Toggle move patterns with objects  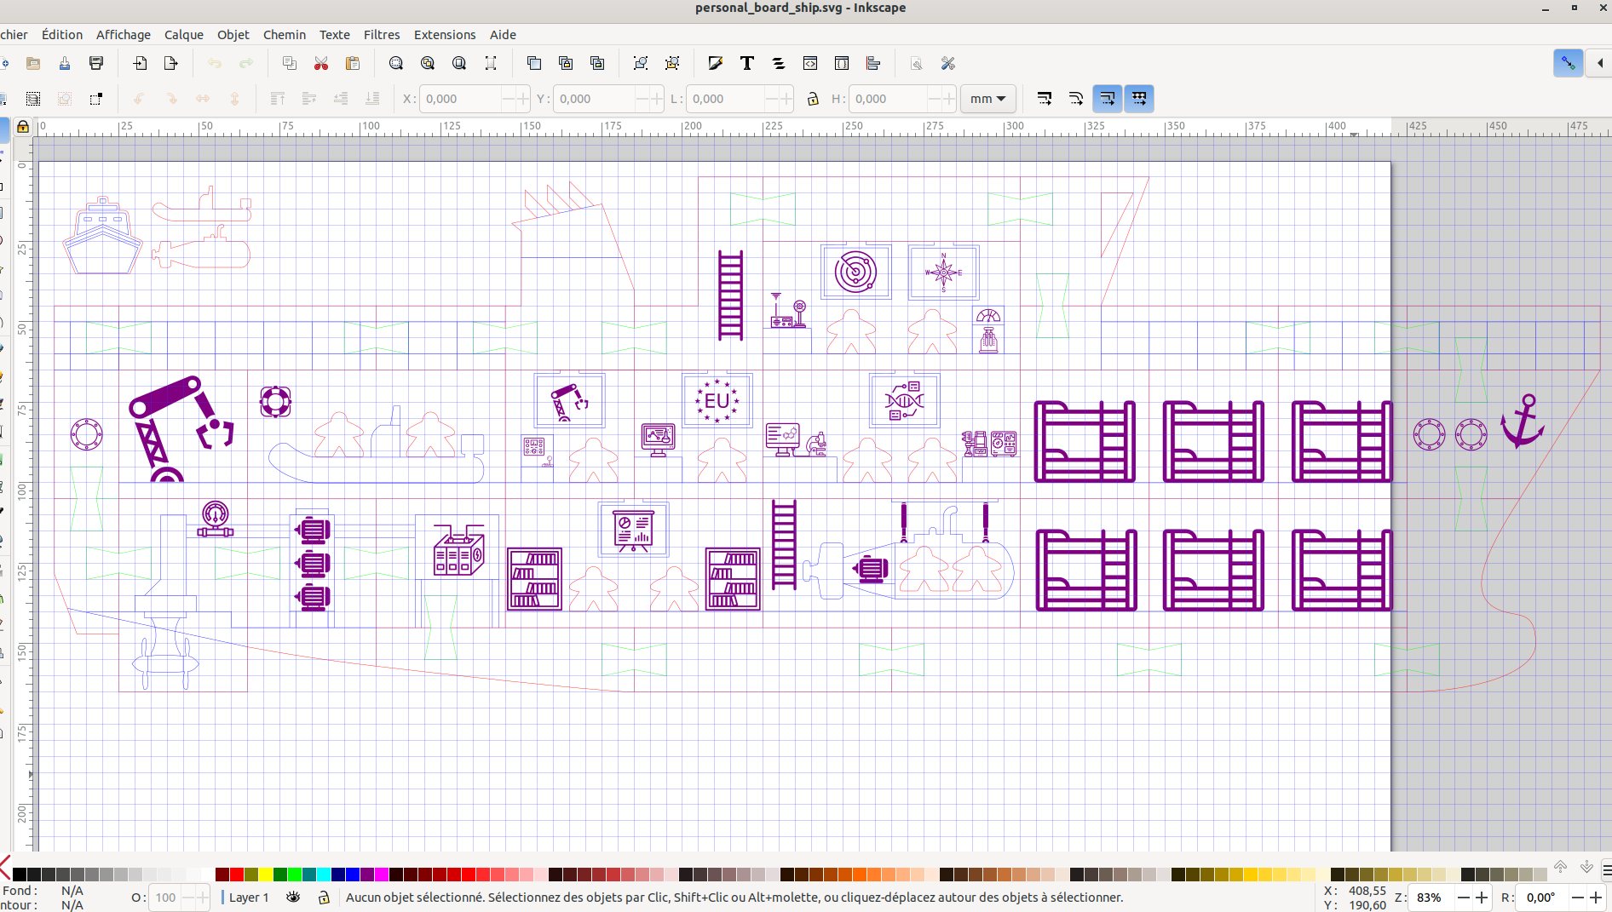(1139, 99)
